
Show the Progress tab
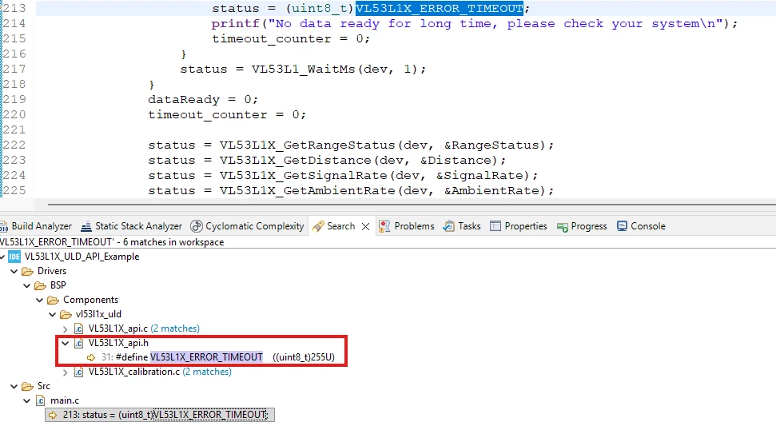coord(582,226)
